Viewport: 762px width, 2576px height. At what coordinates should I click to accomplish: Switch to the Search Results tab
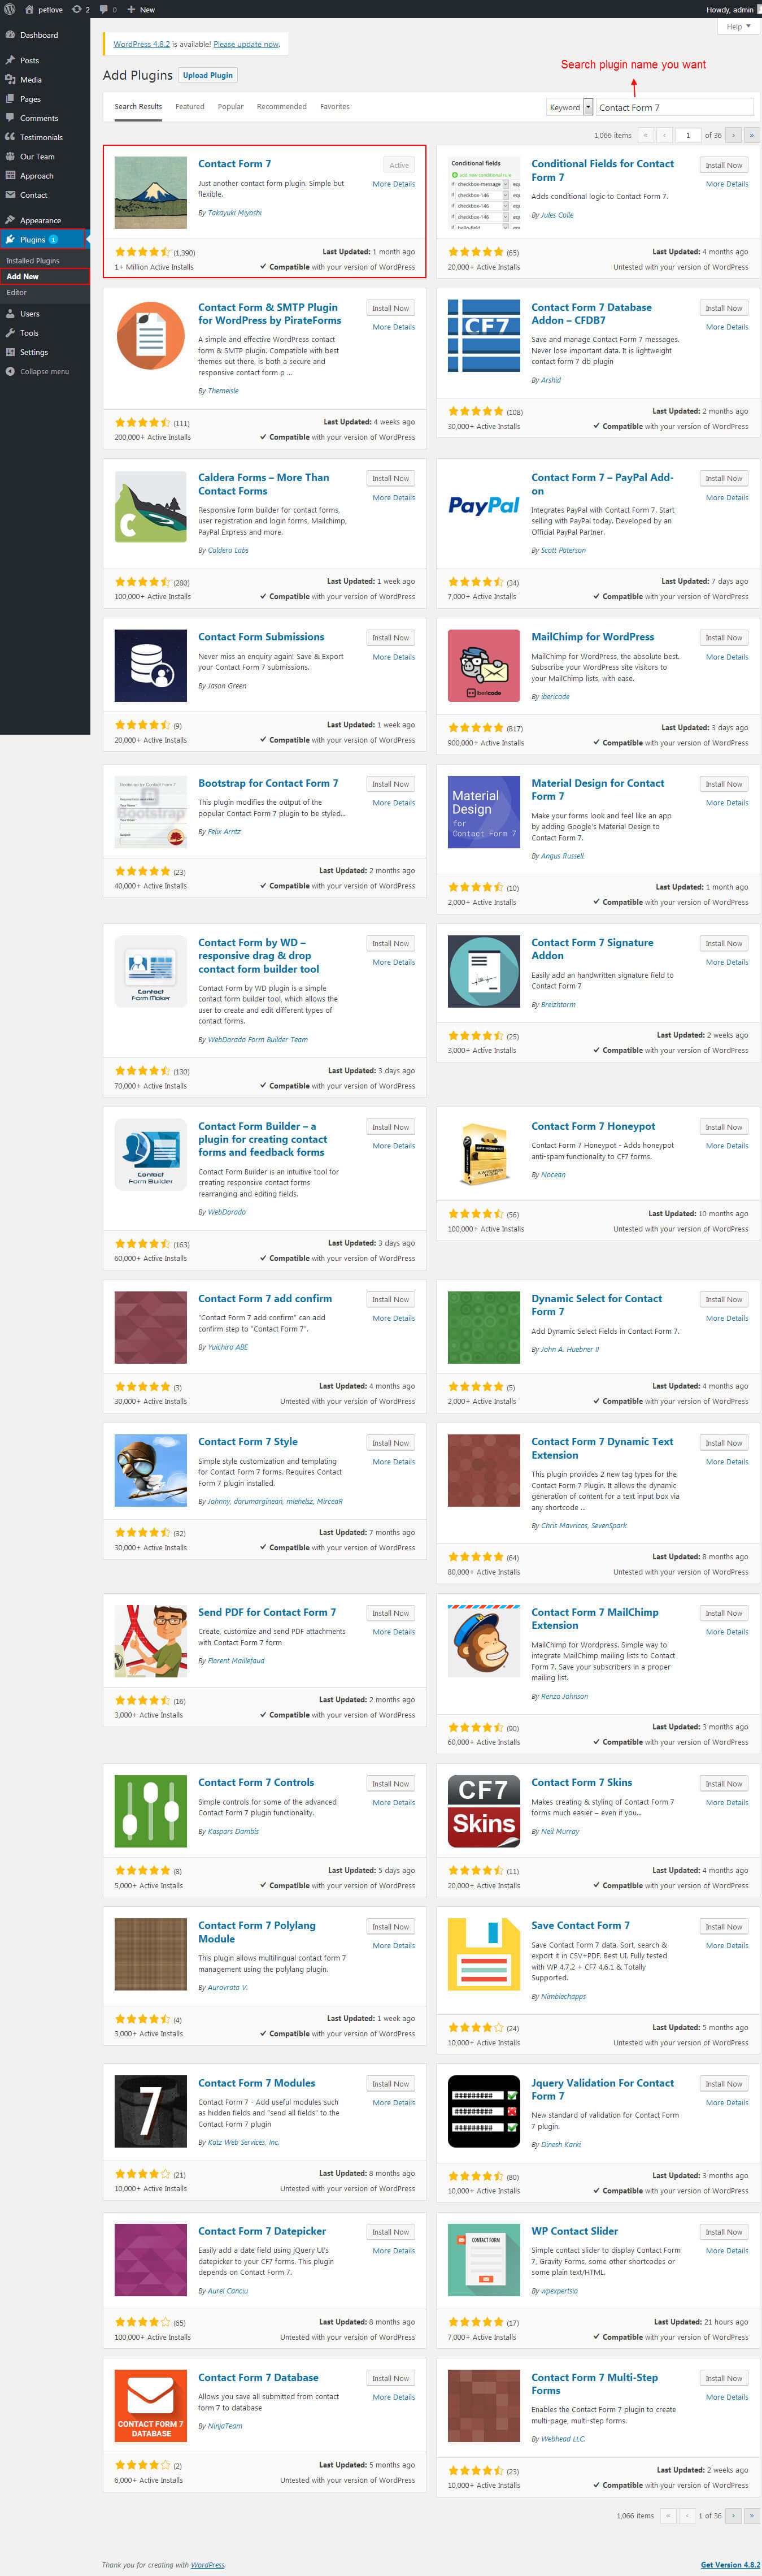pyautogui.click(x=138, y=107)
